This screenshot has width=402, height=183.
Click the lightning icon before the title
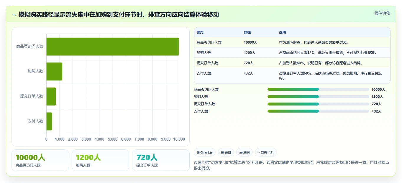click(x=14, y=15)
